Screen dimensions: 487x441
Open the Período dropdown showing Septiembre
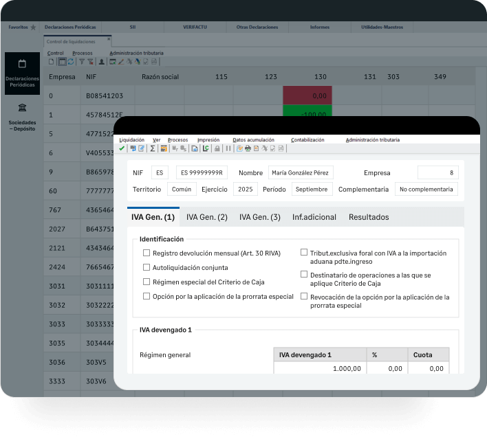pyautogui.click(x=312, y=190)
